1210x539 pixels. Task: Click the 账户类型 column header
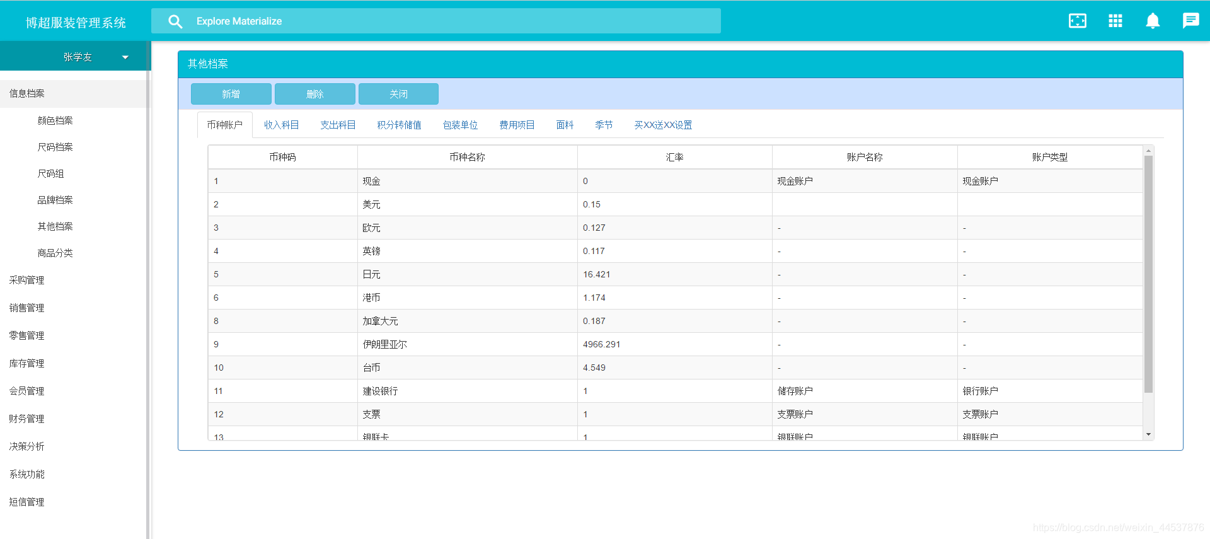coord(1050,157)
